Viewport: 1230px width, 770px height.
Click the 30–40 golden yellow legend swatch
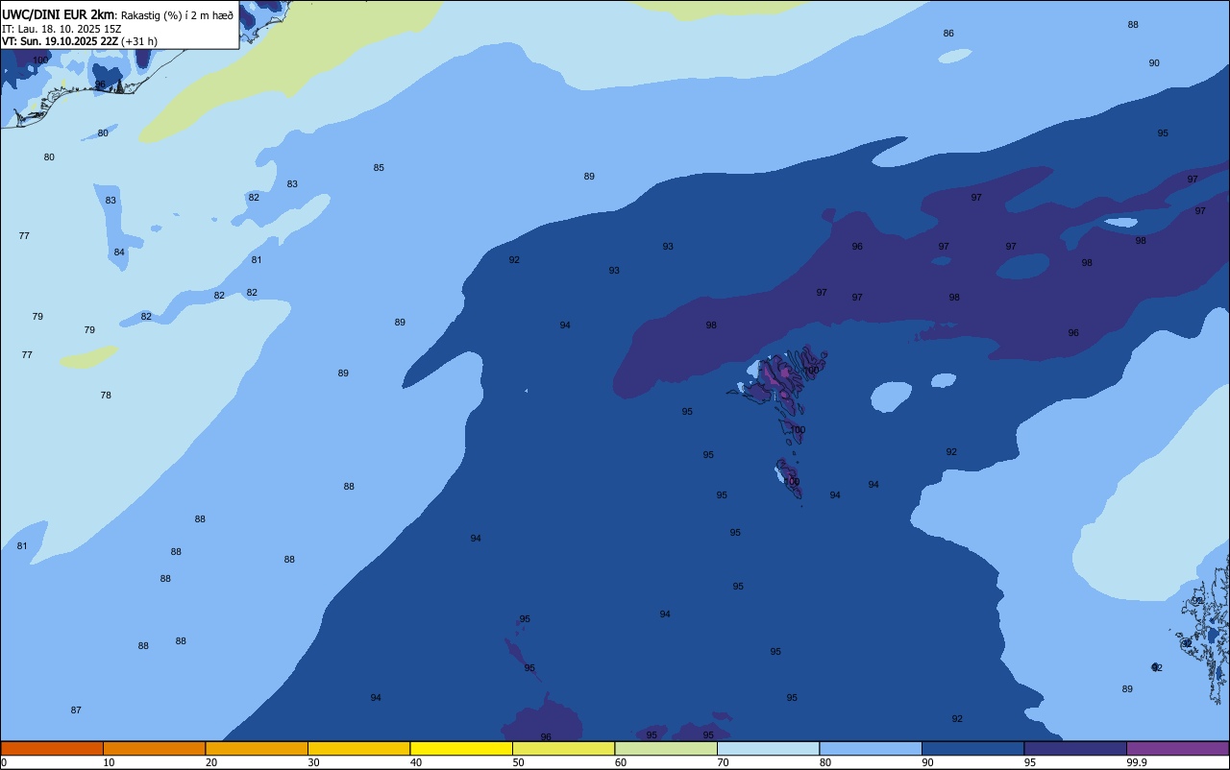point(358,748)
